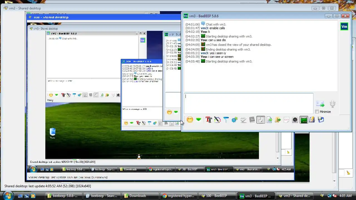Click the smiley icon in nested 100 - BeeBEEP window
This screenshot has width=356, height=200.
[126, 123]
